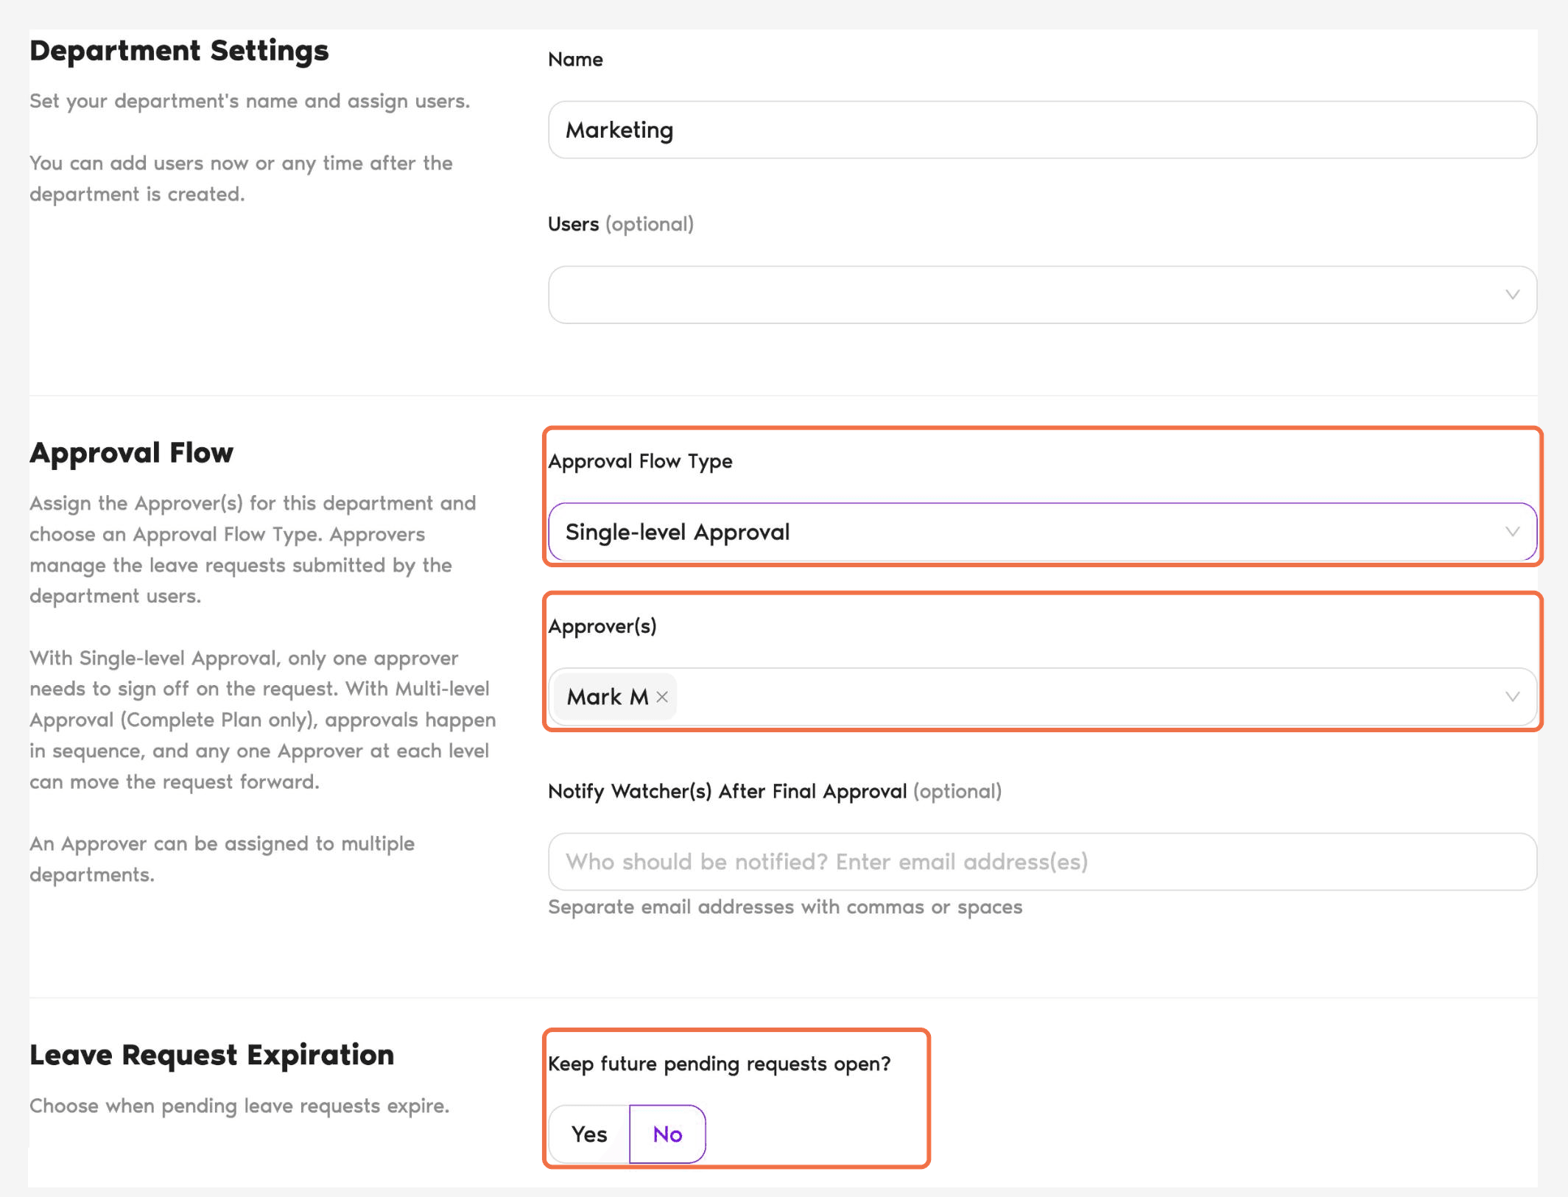Screen dimensions: 1568x1197
Task: Click the 'Keep future pending requests open?' label
Action: point(720,1064)
